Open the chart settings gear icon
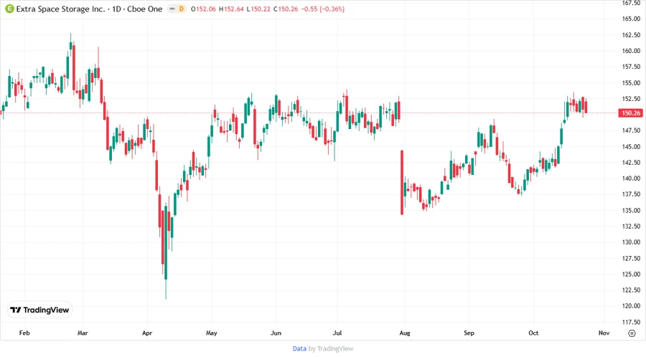Image resolution: width=646 pixels, height=357 pixels. pos(632,333)
